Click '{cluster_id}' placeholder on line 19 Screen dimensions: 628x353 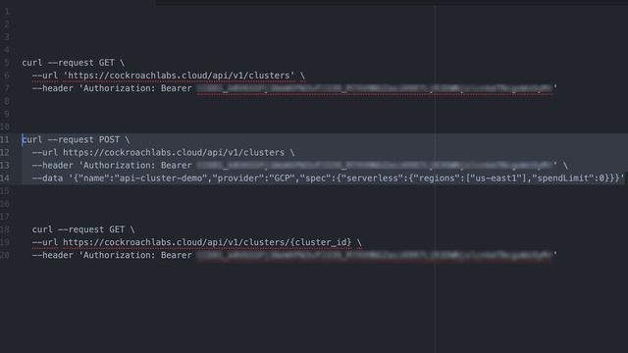click(321, 242)
